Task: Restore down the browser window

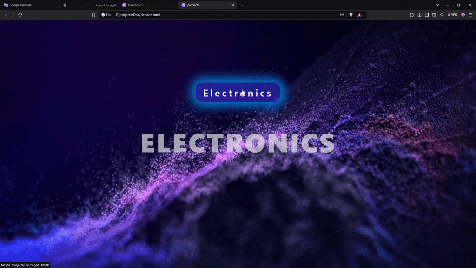Action: tap(459, 5)
